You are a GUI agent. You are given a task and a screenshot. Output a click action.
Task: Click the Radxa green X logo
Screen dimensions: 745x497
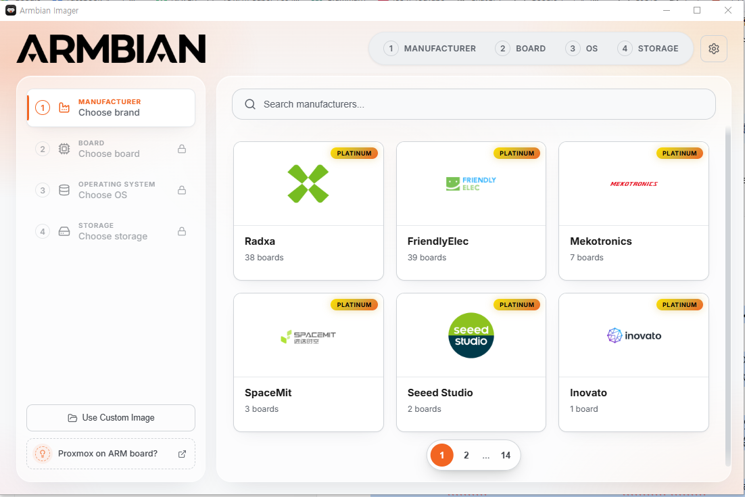pyautogui.click(x=308, y=184)
